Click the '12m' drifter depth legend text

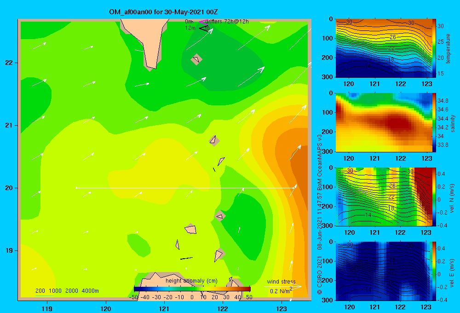point(190,28)
